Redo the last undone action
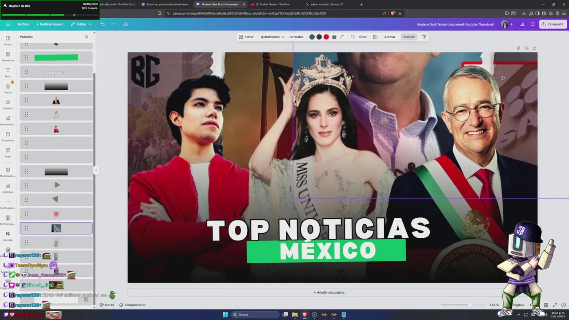The height and width of the screenshot is (320, 569). click(x=113, y=24)
